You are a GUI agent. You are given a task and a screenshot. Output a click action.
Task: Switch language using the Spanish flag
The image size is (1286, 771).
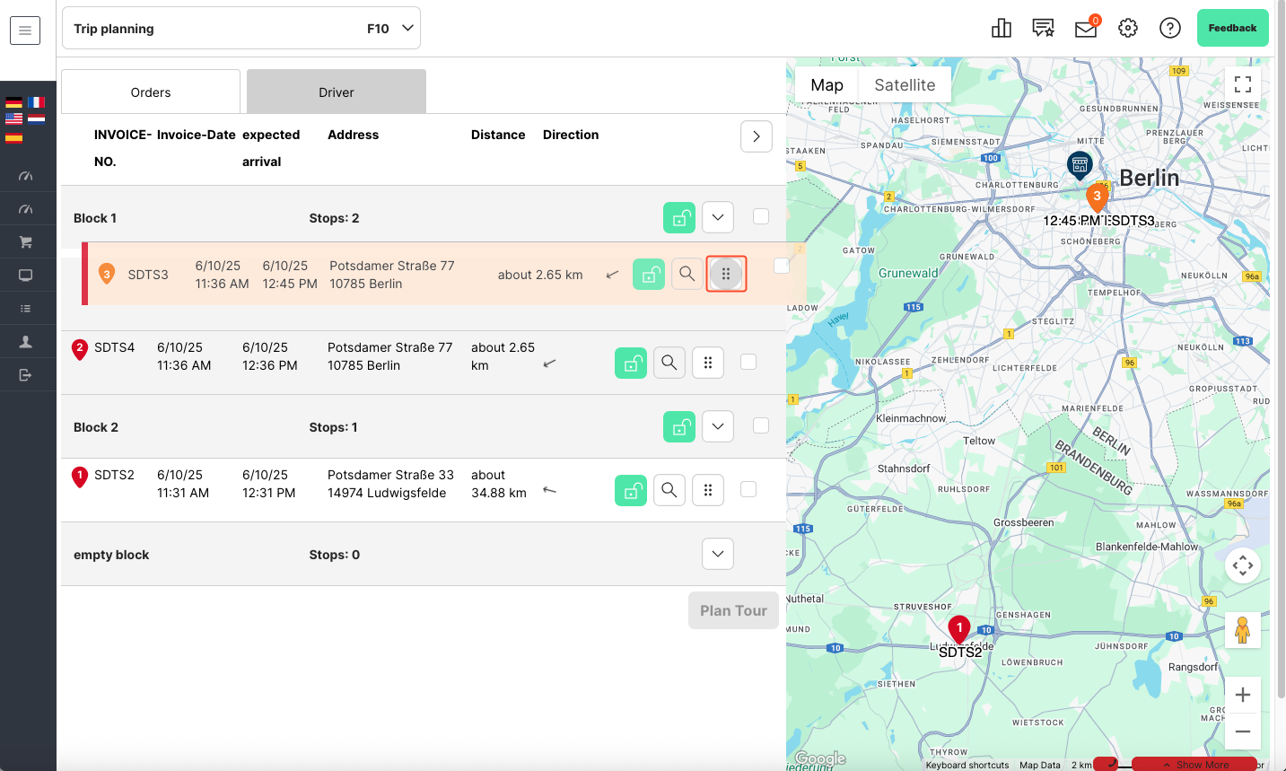[13, 137]
